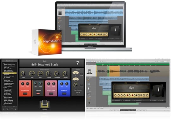Image resolution: width=171 pixels, height=120 pixels.
Task: Click the green marker bar above the timeline
Action: [133, 64]
